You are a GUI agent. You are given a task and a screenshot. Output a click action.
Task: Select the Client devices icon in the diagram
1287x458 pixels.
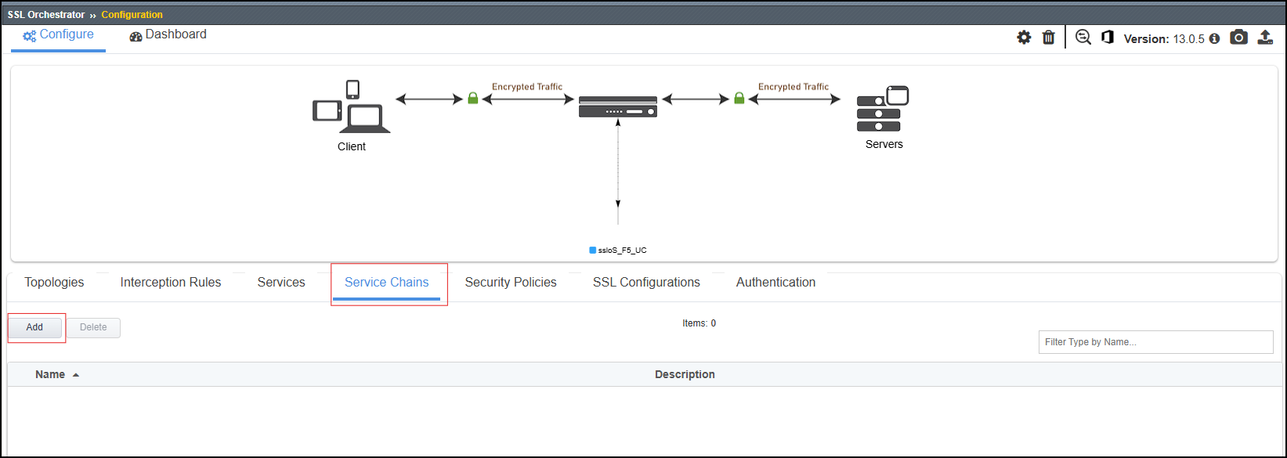point(352,107)
